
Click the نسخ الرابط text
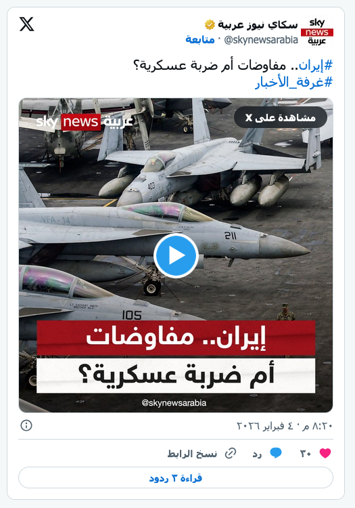point(192,454)
